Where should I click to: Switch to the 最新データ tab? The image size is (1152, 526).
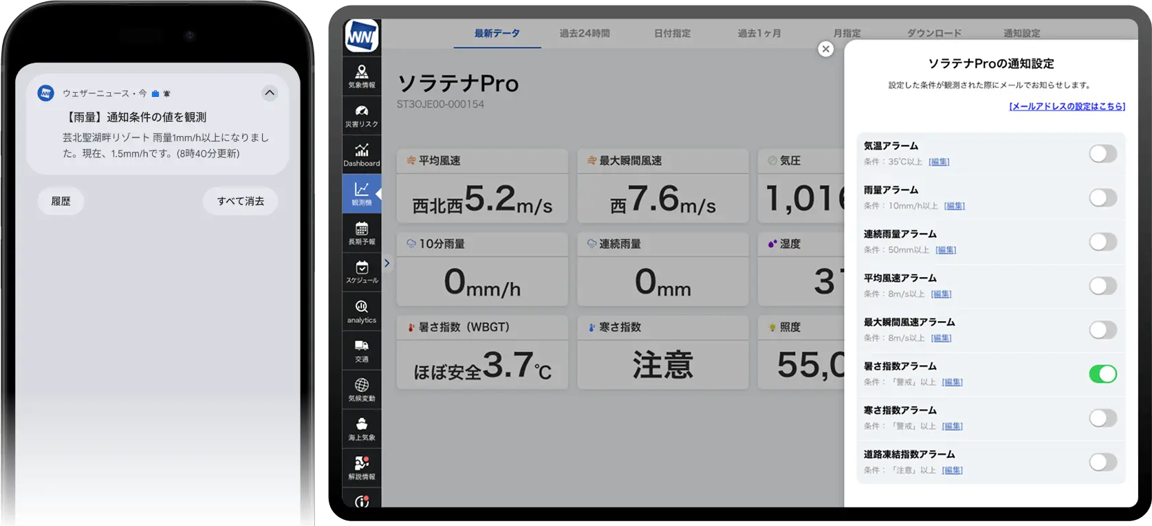coord(497,33)
